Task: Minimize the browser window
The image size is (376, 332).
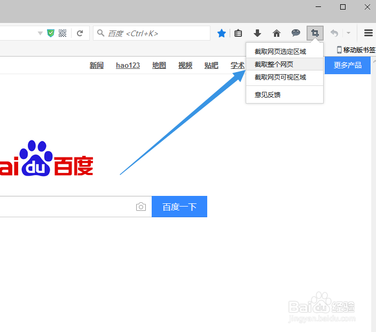Action: (318, 7)
